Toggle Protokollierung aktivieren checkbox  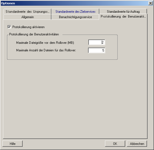(x=9, y=27)
